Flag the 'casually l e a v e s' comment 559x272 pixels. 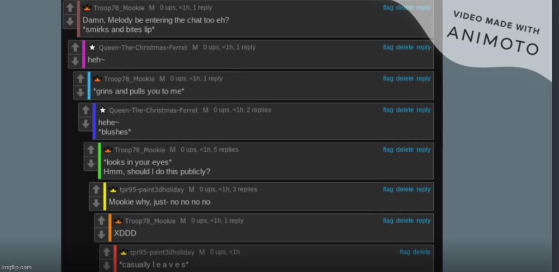click(404, 252)
